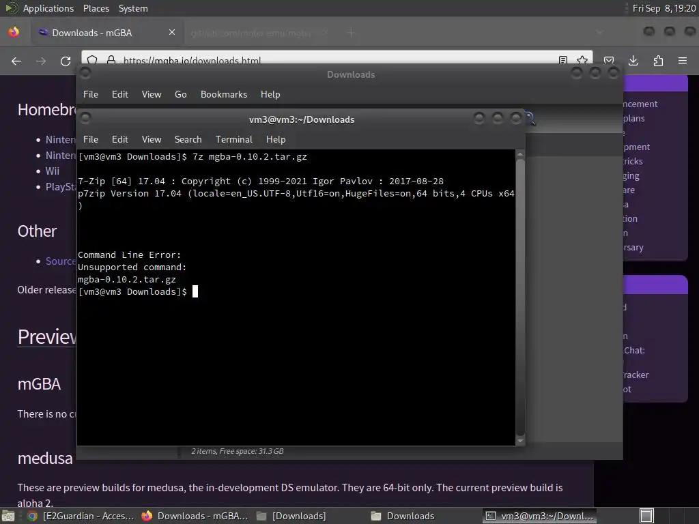The image size is (699, 524).
Task: Open the Firefox downloads panel
Action: pyautogui.click(x=633, y=61)
